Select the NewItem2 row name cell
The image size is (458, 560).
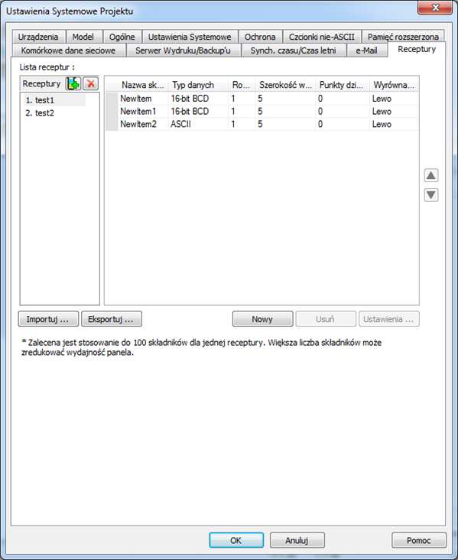click(x=143, y=124)
